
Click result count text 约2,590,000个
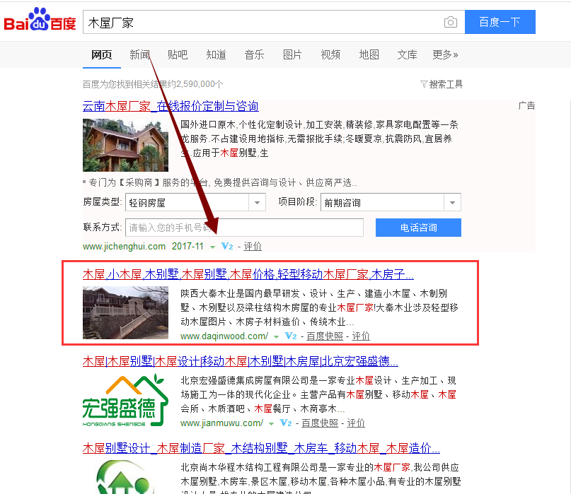[195, 84]
